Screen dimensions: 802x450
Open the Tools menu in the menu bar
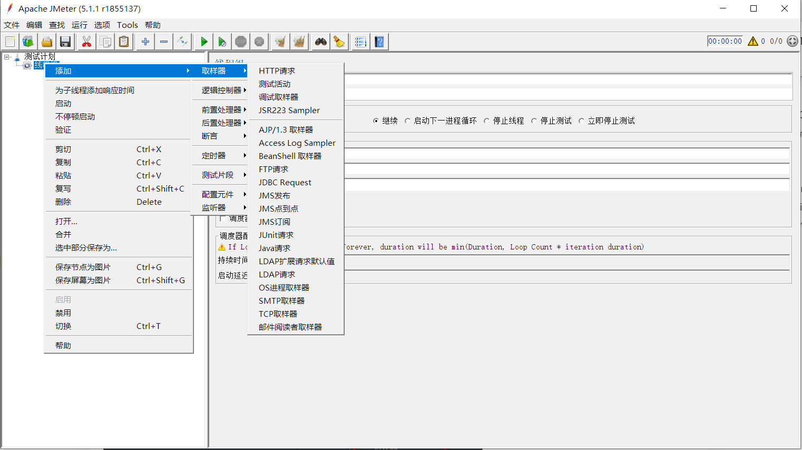(x=128, y=25)
